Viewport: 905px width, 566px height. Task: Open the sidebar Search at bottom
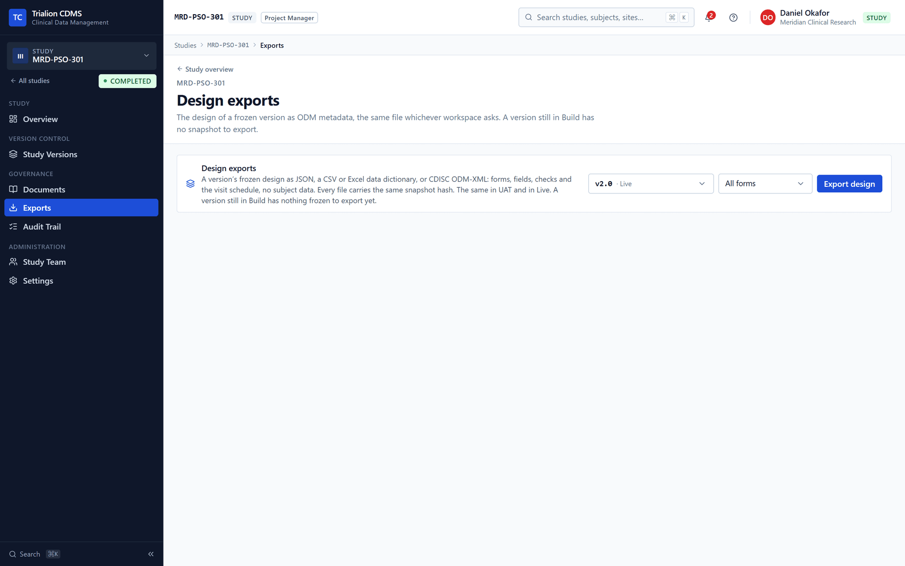click(35, 554)
